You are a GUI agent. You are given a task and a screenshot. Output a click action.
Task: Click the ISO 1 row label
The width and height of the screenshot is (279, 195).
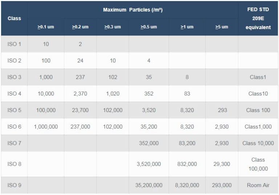coord(14,44)
